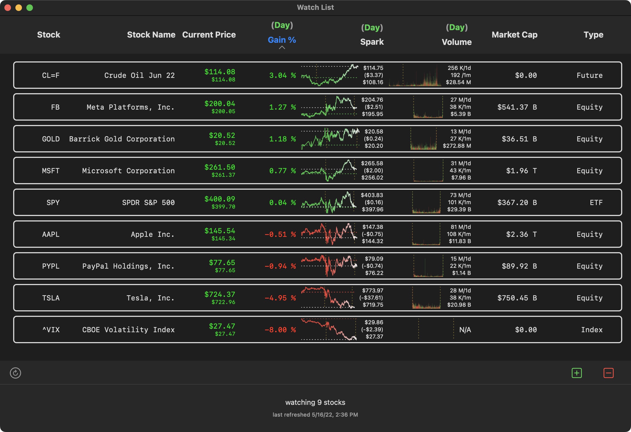This screenshot has height=432, width=631.
Task: Open the AAPL day sparkline chart
Action: [x=329, y=234]
